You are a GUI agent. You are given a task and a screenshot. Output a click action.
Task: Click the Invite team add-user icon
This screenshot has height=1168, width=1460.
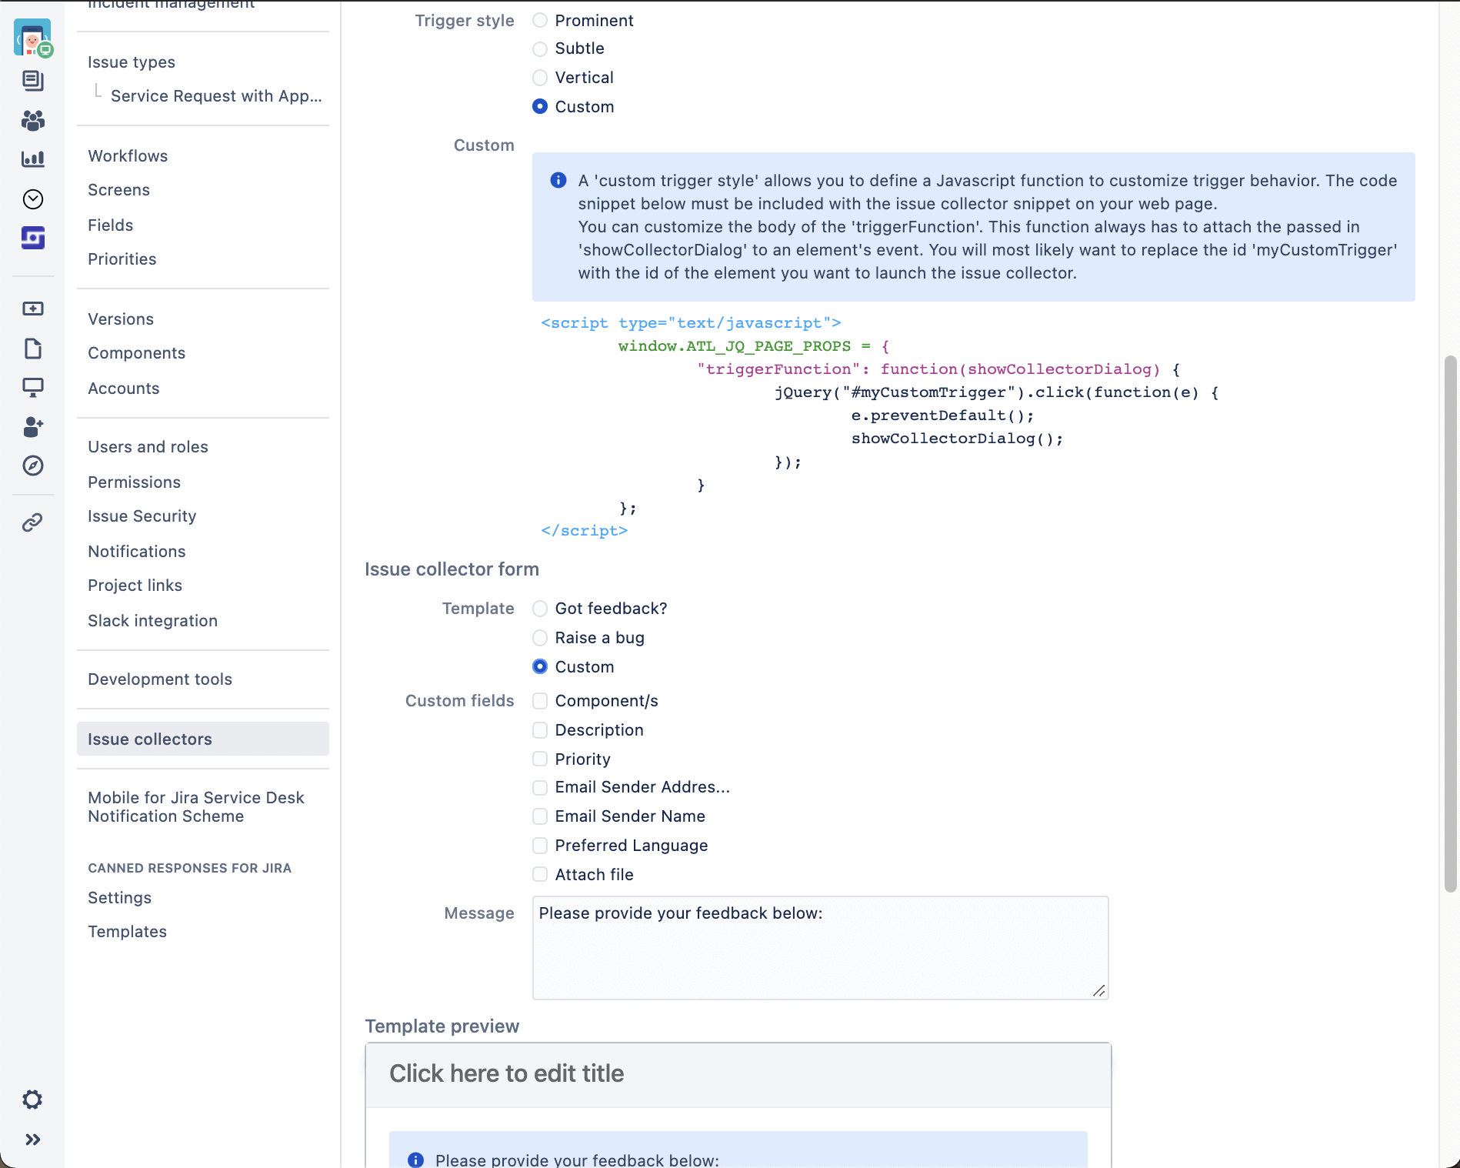pyautogui.click(x=33, y=427)
